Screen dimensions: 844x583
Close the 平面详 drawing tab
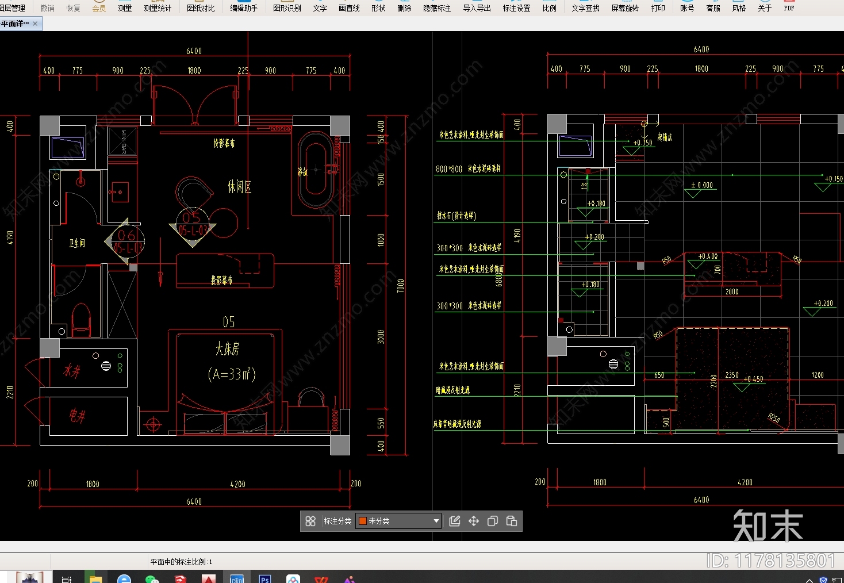pos(36,24)
